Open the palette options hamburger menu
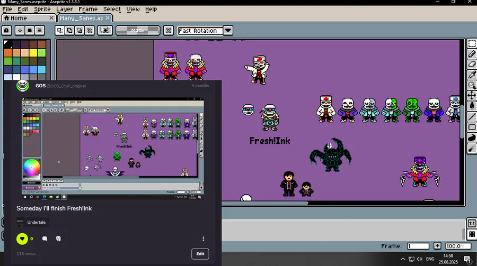This screenshot has height=266, width=477. pyautogui.click(x=39, y=30)
